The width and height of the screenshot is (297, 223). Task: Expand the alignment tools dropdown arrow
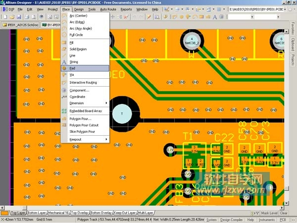point(182,9)
